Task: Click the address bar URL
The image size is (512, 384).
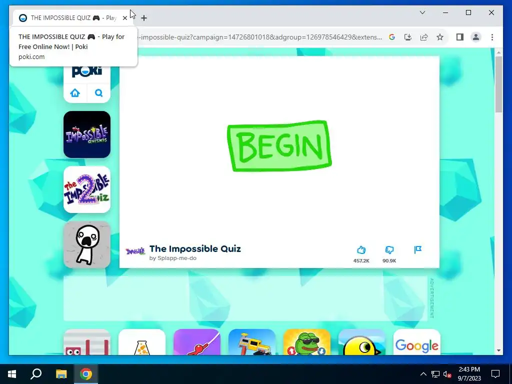Action: 260,37
